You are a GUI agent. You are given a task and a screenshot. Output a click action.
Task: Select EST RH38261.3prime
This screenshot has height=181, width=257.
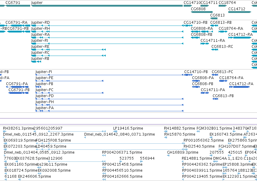click(18, 128)
